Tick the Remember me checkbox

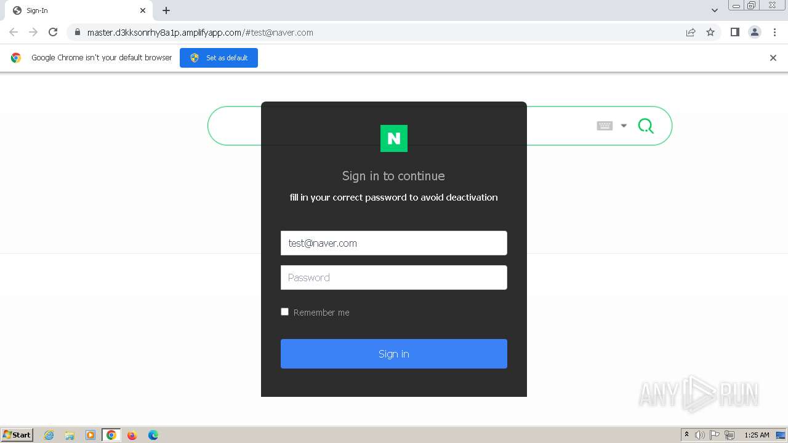click(284, 312)
